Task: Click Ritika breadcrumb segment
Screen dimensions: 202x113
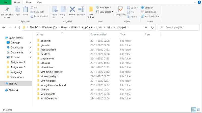Action: tap(74, 27)
